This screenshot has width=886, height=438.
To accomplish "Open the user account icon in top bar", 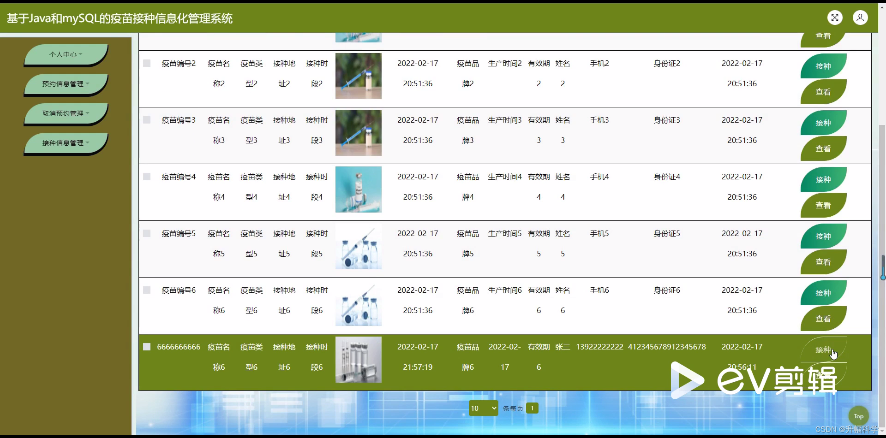I will 860,18.
